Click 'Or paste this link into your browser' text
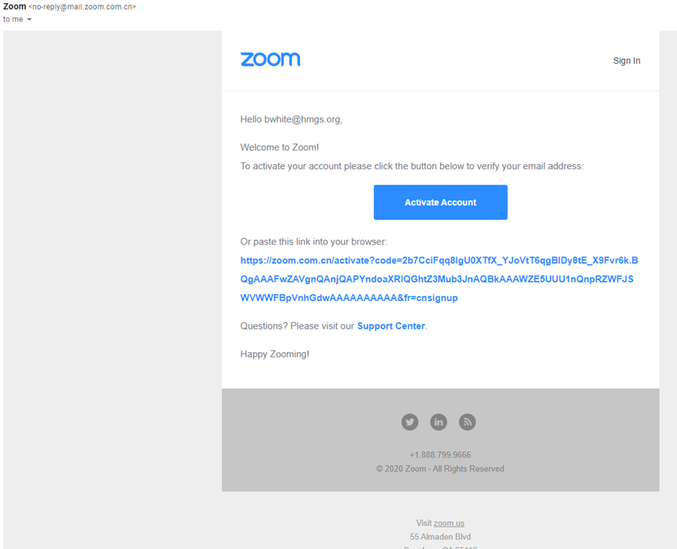This screenshot has height=549, width=677. (x=313, y=242)
